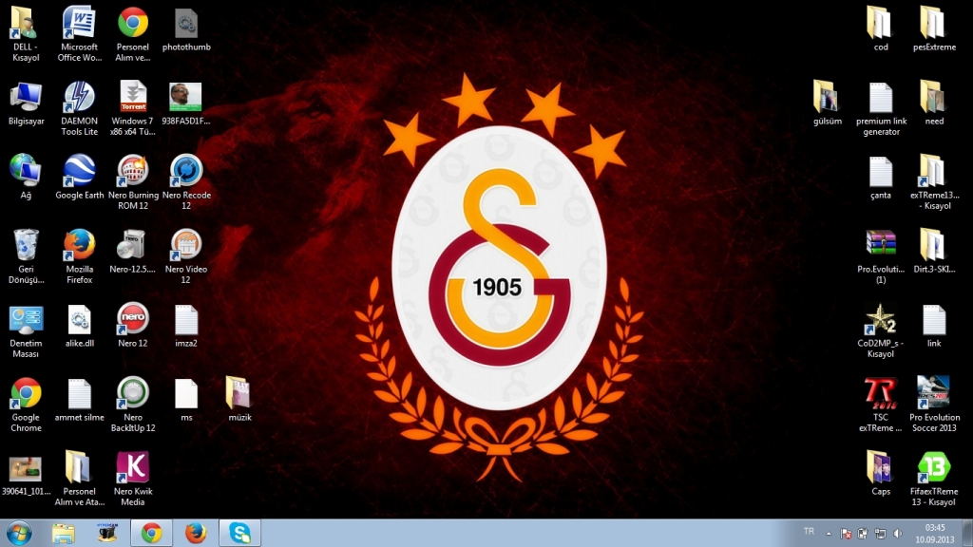Open the Bilgisayar desktop icon

click(26, 104)
